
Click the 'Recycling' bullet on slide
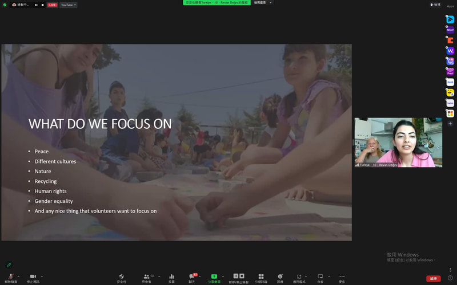(x=46, y=181)
